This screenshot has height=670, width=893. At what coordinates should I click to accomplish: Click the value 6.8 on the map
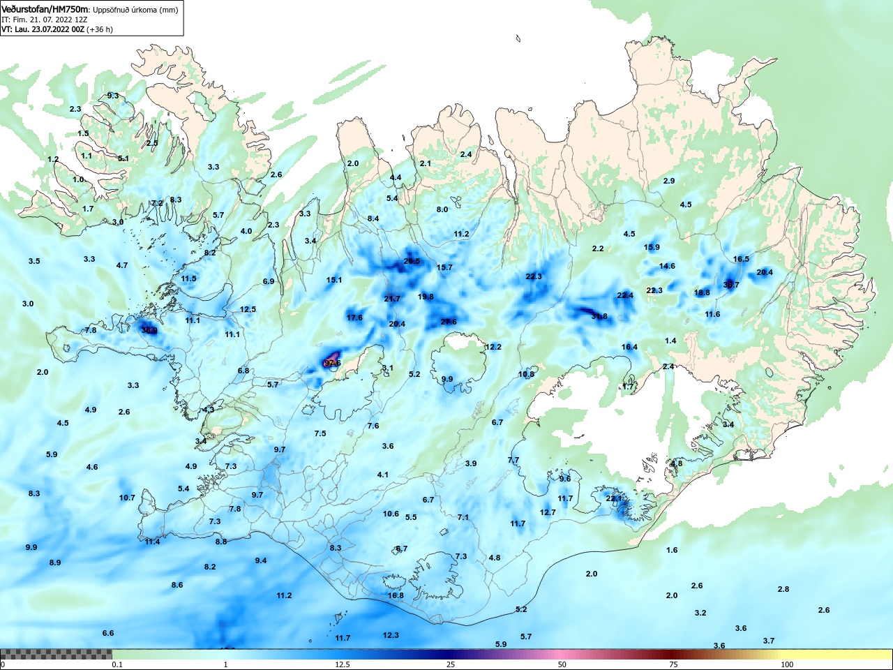coord(243,371)
